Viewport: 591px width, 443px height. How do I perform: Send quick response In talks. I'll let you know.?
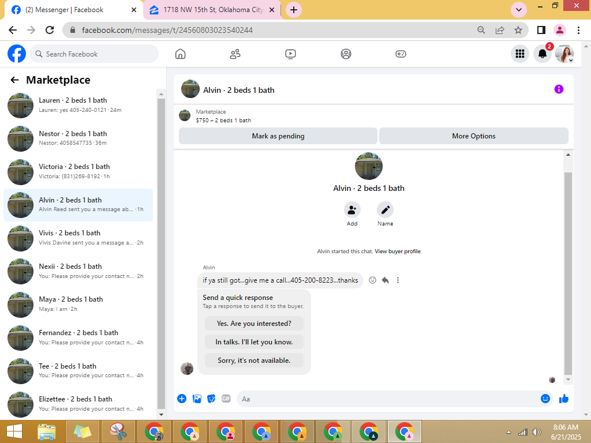coord(254,342)
